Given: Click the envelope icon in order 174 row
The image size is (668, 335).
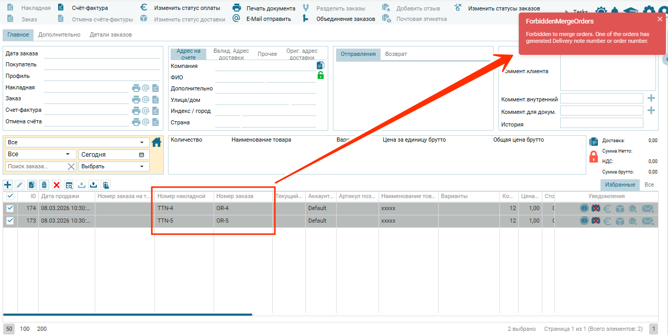Looking at the screenshot, I should tap(648, 208).
